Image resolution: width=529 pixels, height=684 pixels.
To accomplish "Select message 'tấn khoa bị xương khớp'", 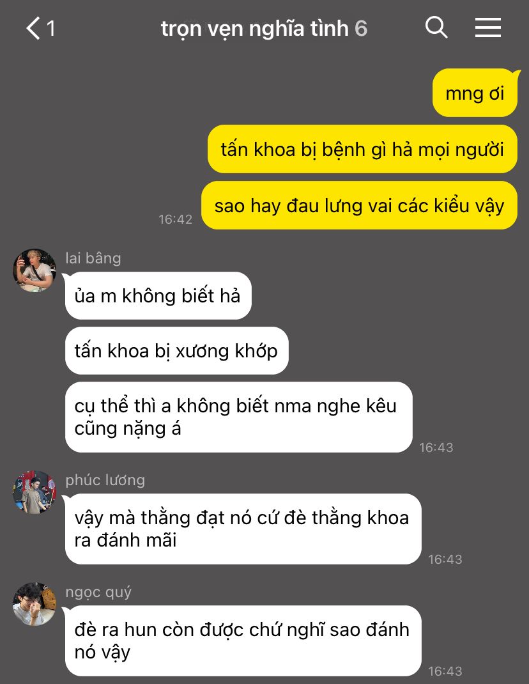I will (176, 351).
